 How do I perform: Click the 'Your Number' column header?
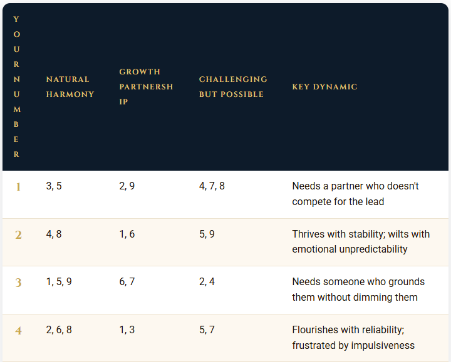click(17, 87)
